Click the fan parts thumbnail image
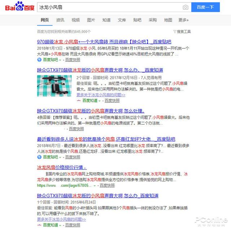Screen dimensions: 231x229 coord(54,86)
